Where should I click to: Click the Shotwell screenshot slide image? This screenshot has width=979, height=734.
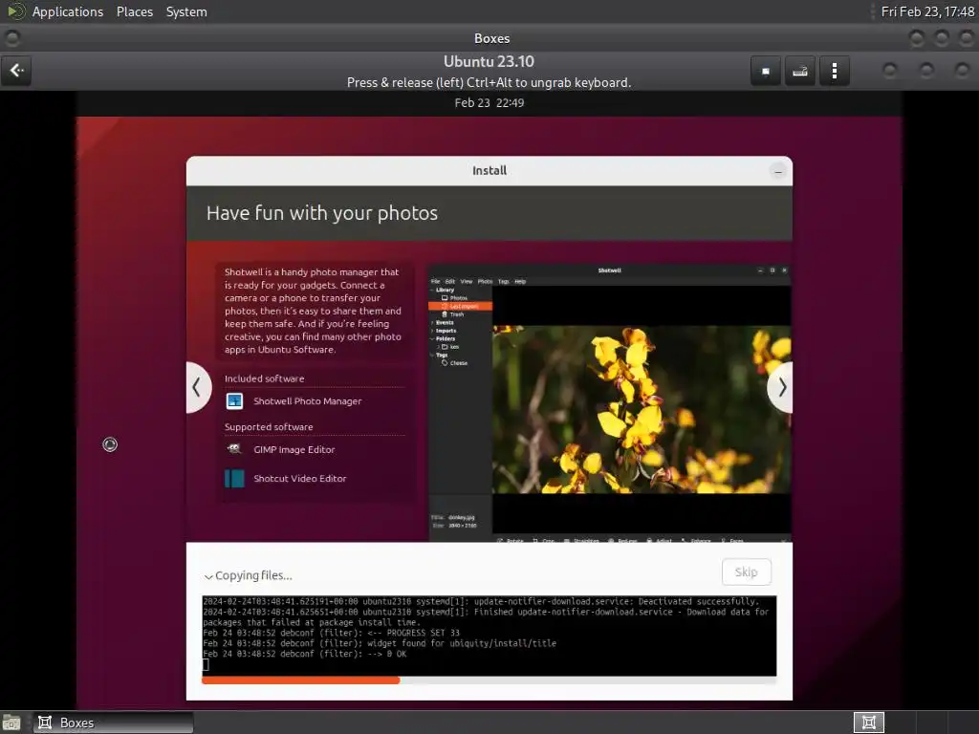(x=609, y=402)
